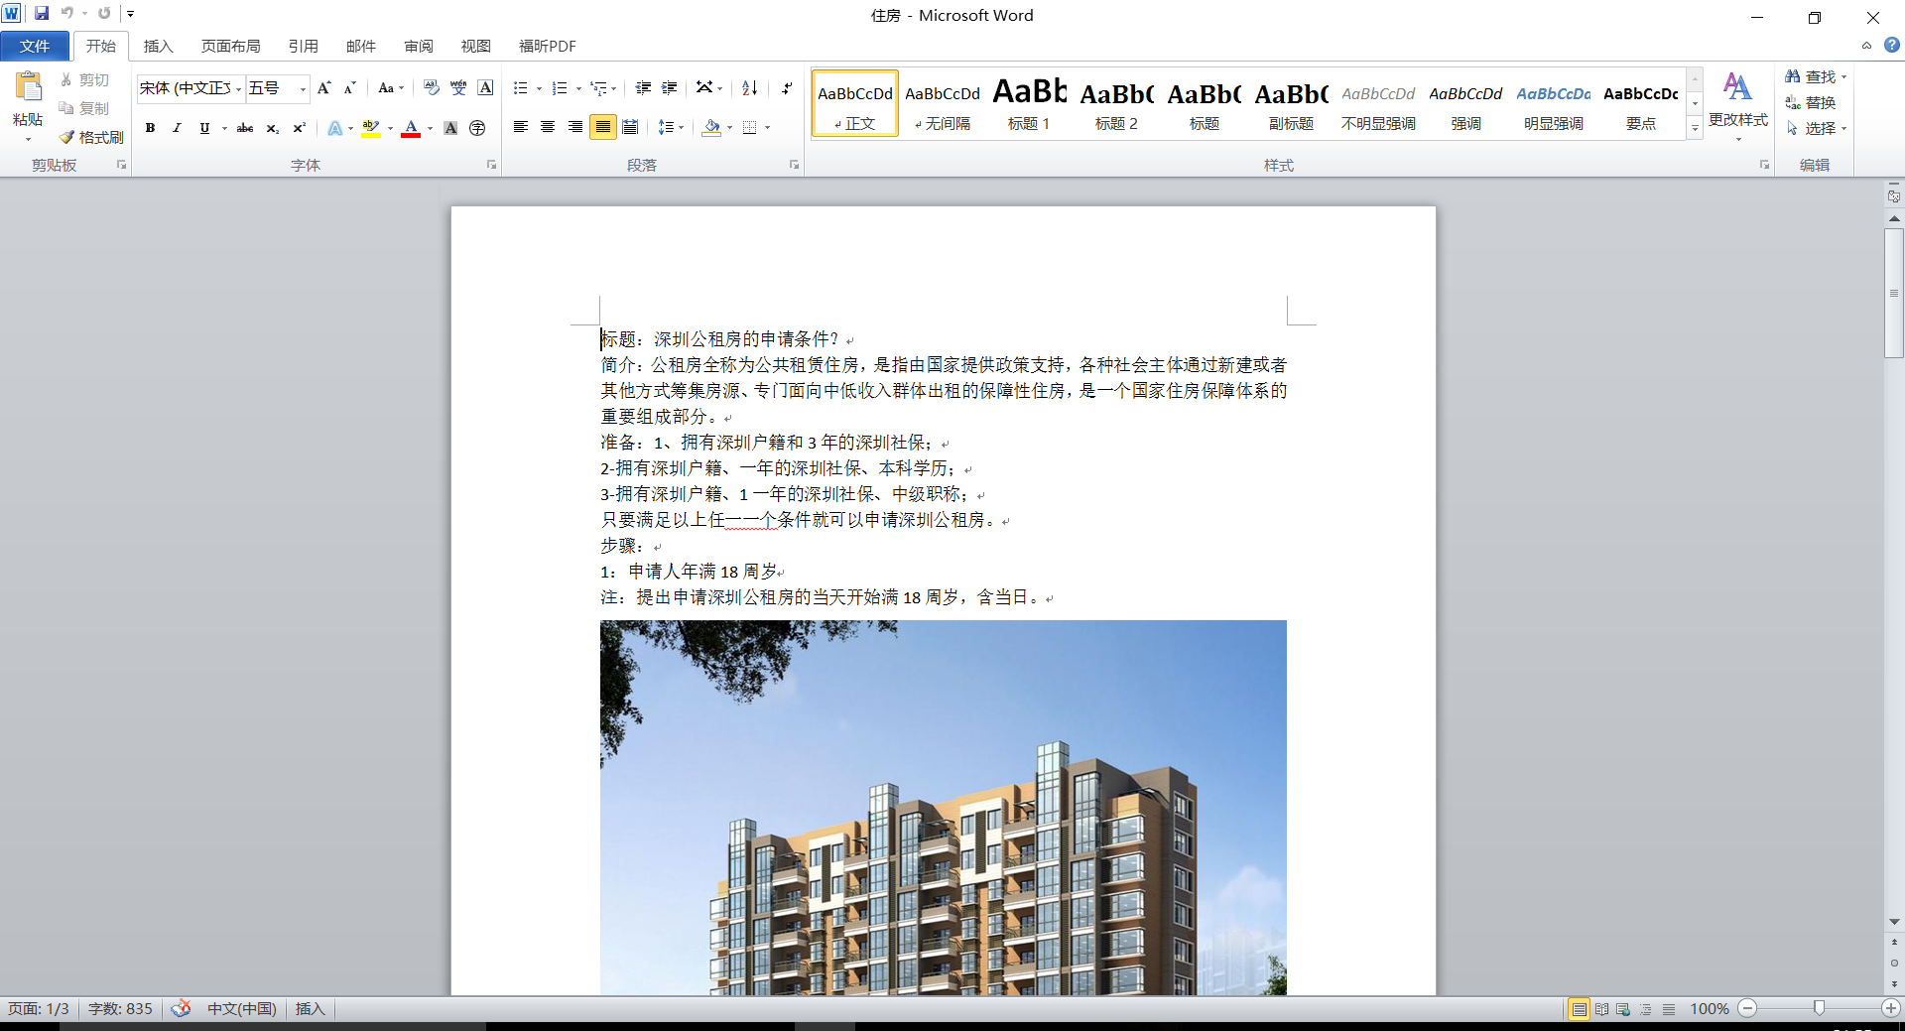1905x1031 pixels.
Task: Toggle Bold formatting
Action: click(x=151, y=128)
